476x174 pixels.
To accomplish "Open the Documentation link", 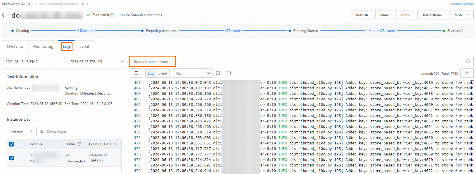I will (461, 4).
